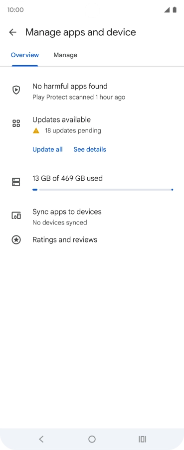Open the storage drive icon
Viewport: 184px width, 450px height.
[x=16, y=182]
